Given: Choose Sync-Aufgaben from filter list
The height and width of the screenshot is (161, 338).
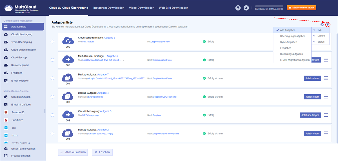Looking at the screenshot, I should pos(288,42).
